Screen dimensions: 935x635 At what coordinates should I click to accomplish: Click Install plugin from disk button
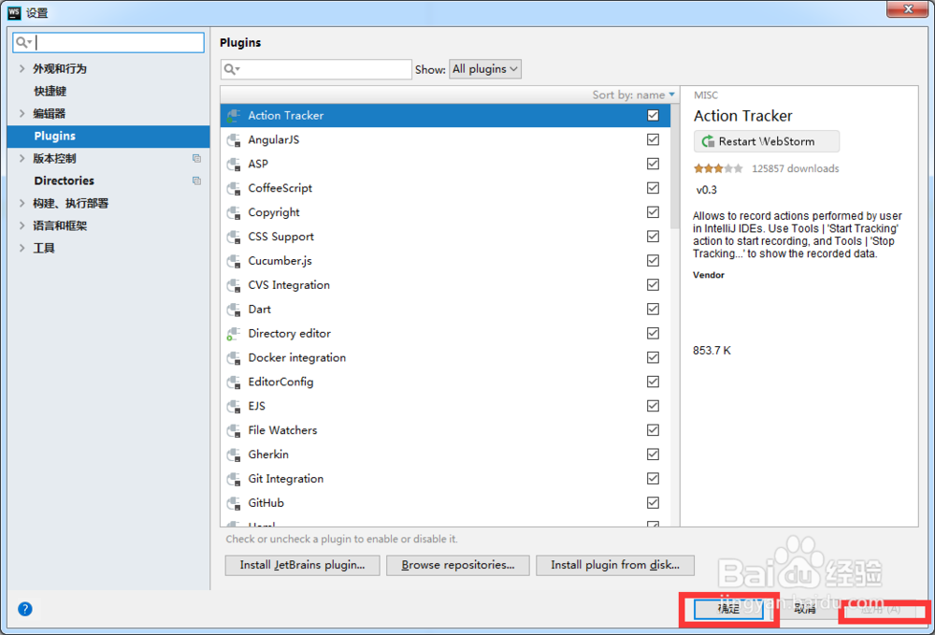(x=615, y=565)
